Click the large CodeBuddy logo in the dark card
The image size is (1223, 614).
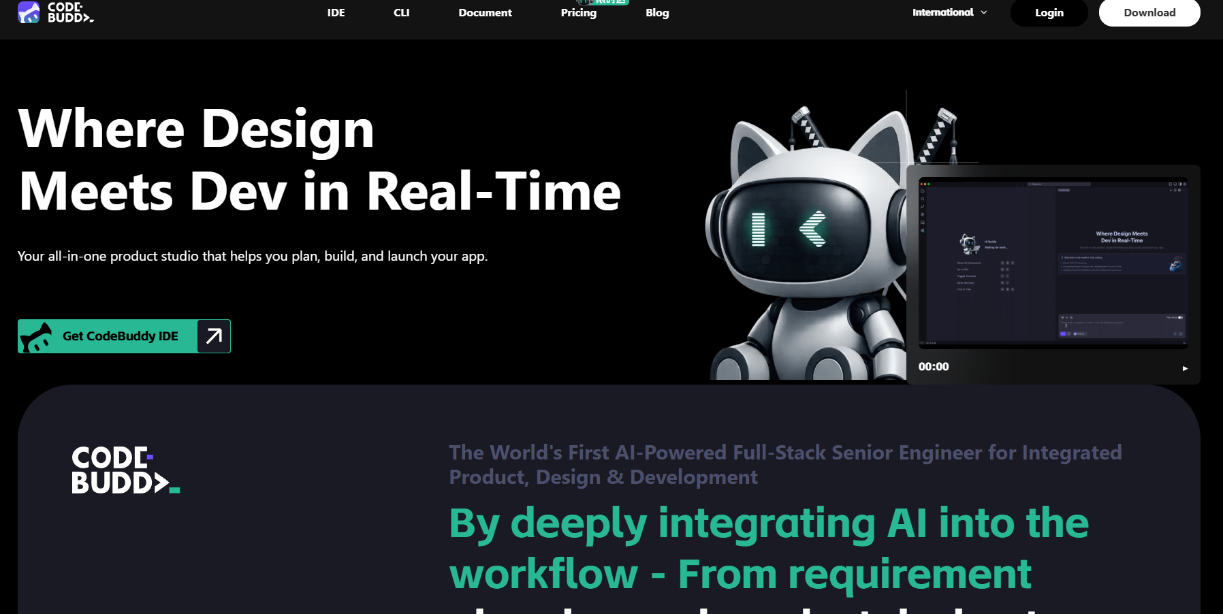tap(126, 470)
